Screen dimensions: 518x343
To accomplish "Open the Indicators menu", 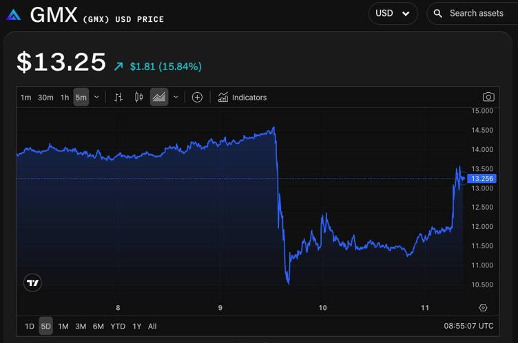I will [x=242, y=98].
